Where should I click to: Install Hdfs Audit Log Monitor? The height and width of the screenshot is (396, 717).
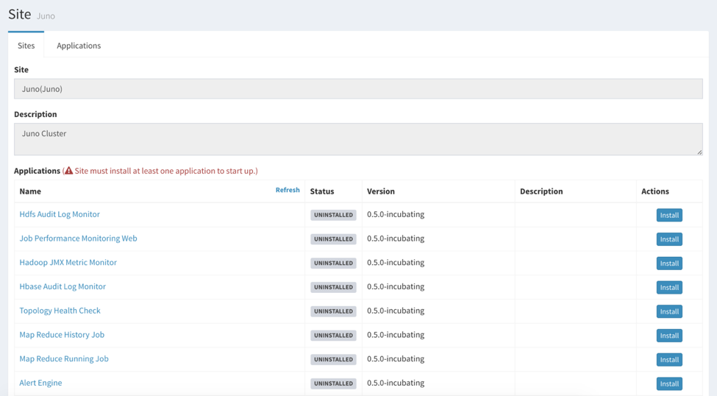point(668,215)
